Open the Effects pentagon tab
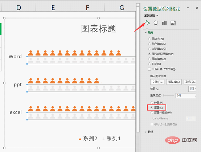201x152 pixels. tap(156, 23)
